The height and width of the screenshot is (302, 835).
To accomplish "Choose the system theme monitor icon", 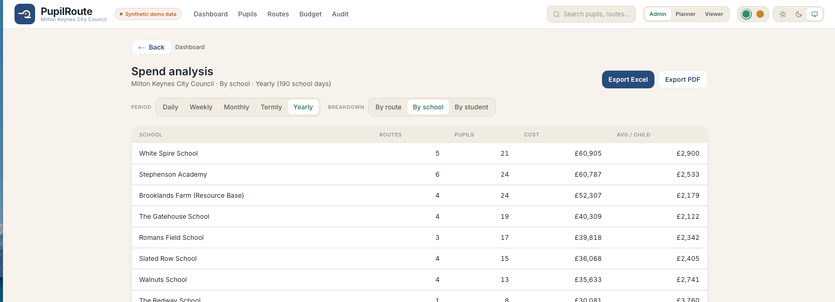I will [814, 14].
